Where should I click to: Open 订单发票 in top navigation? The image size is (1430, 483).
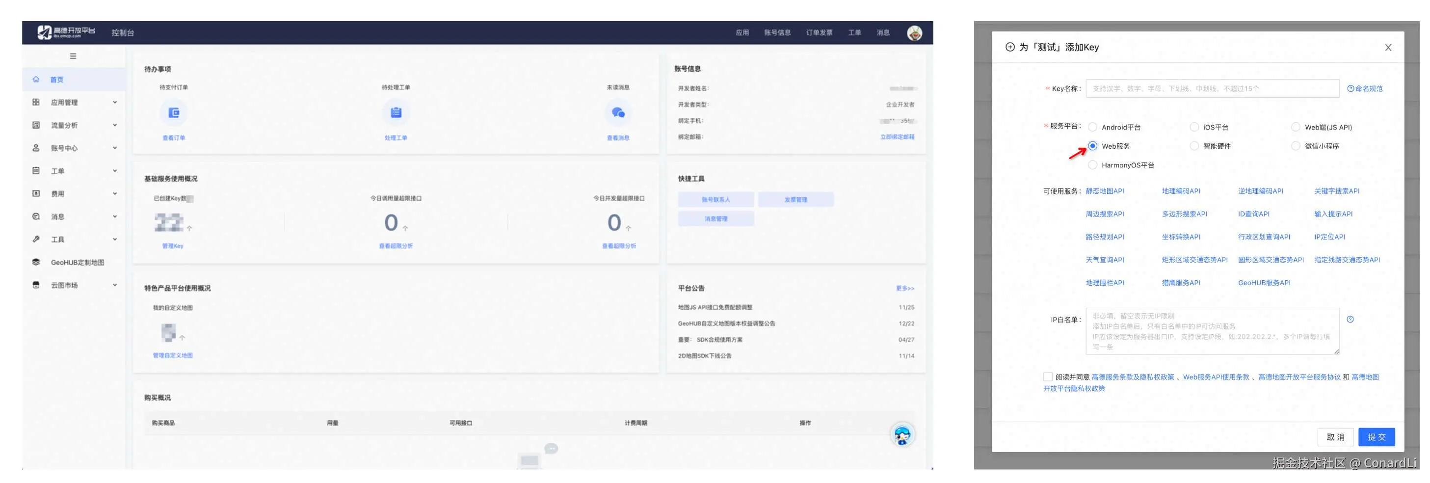pos(819,33)
